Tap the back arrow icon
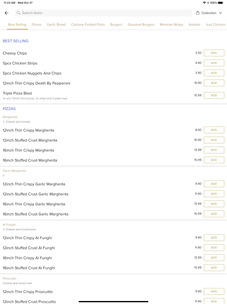 click(x=6, y=13)
